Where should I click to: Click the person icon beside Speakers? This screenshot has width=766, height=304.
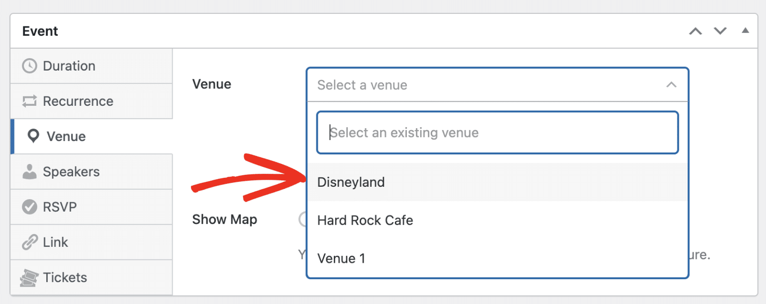point(30,172)
